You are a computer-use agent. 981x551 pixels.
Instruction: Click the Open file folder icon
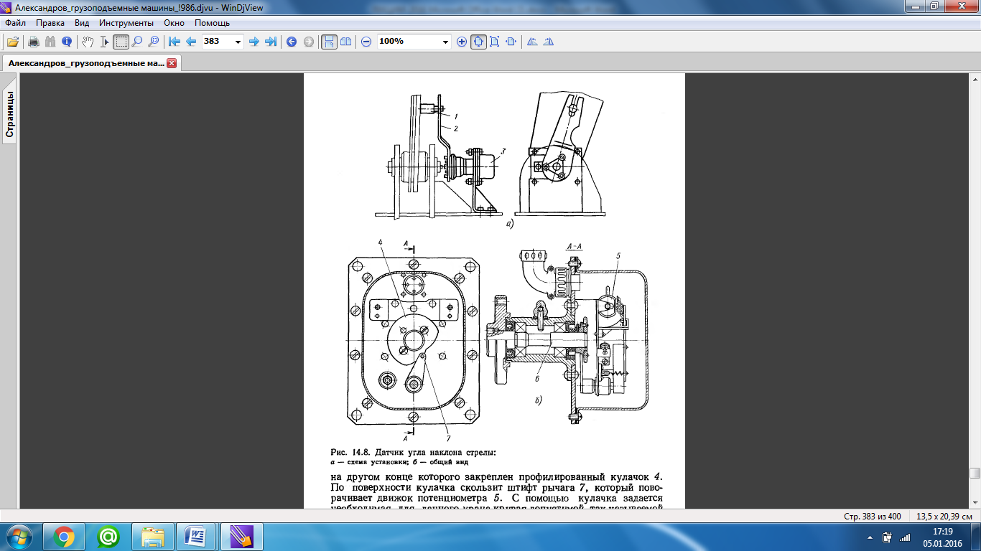tap(12, 42)
